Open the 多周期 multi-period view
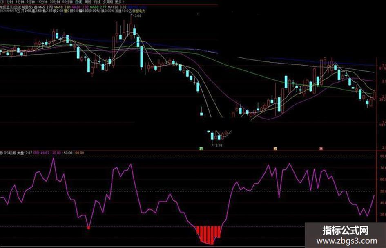 (107, 2)
